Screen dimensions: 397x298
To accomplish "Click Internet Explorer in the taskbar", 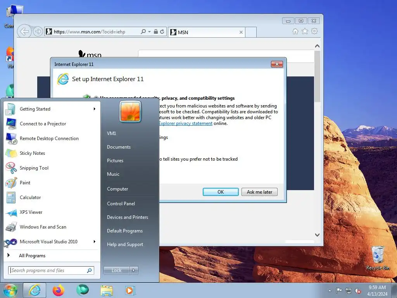I will tap(35, 290).
